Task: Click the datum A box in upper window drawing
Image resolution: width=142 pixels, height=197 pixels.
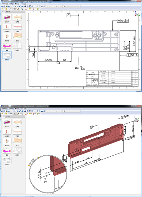Action: [125, 48]
